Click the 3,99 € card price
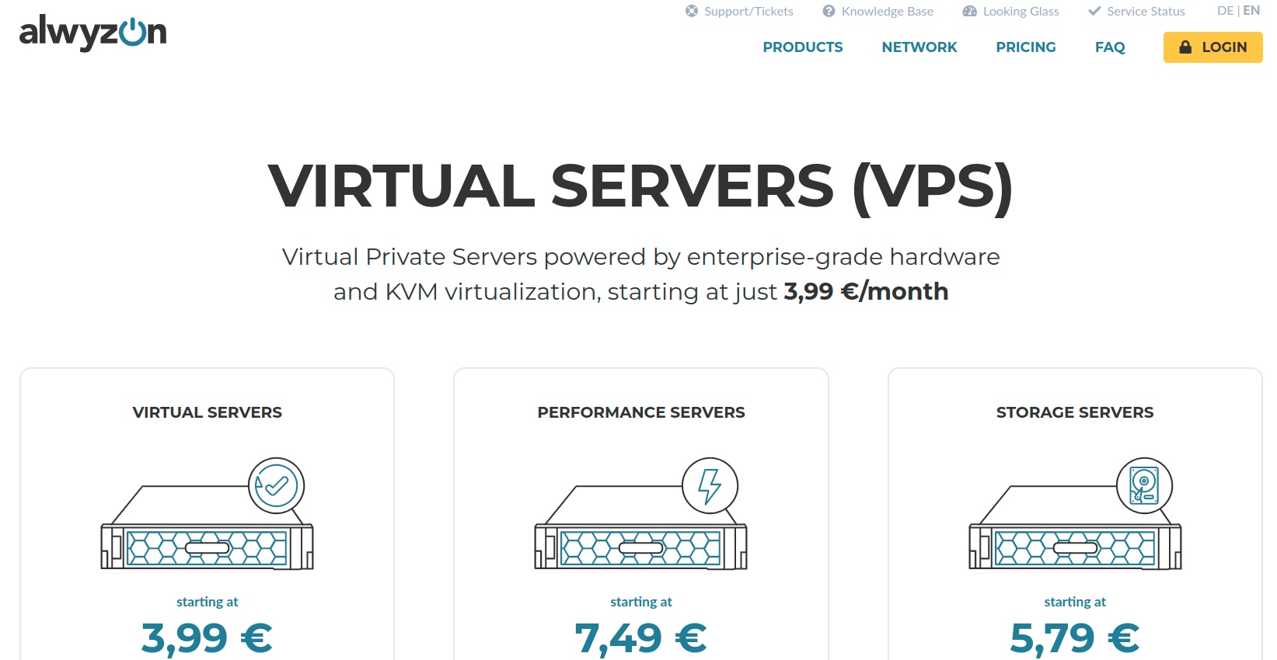The height and width of the screenshot is (660, 1277). [x=207, y=638]
